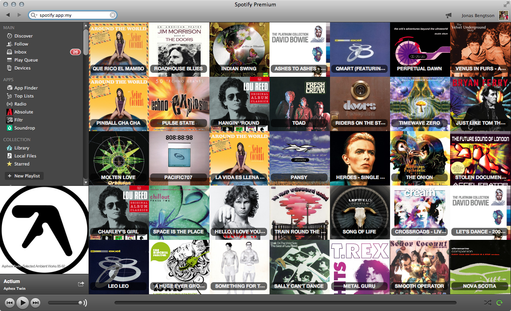The width and height of the screenshot is (511, 311).
Task: Open Ashes to Ashes David Bowie tile
Action: click(x=299, y=49)
